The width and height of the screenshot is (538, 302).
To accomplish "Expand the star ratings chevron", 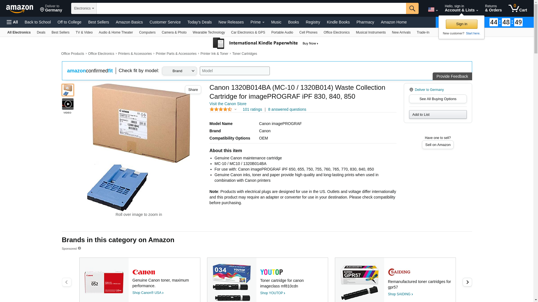I will click(235, 110).
